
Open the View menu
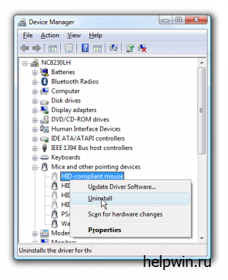tap(74, 35)
